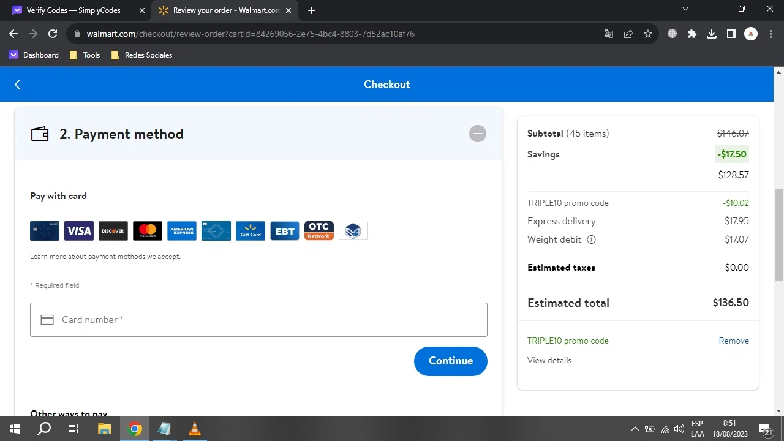Open a new browser tab
This screenshot has height=441, width=784.
[x=312, y=10]
